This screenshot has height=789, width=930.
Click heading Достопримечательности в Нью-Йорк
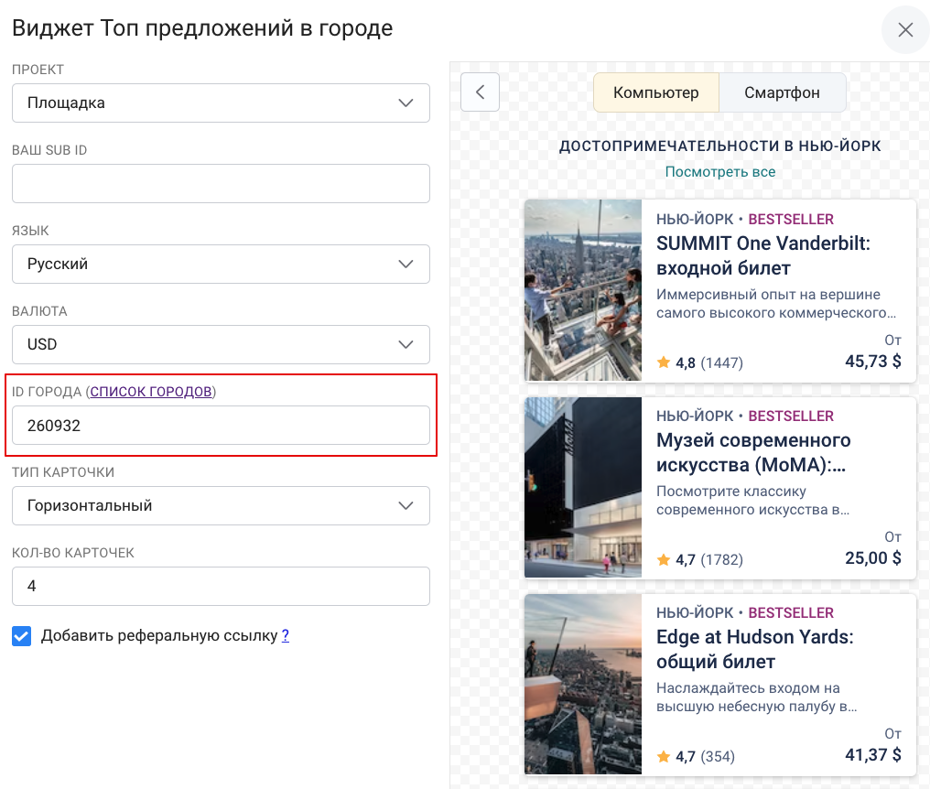[720, 146]
